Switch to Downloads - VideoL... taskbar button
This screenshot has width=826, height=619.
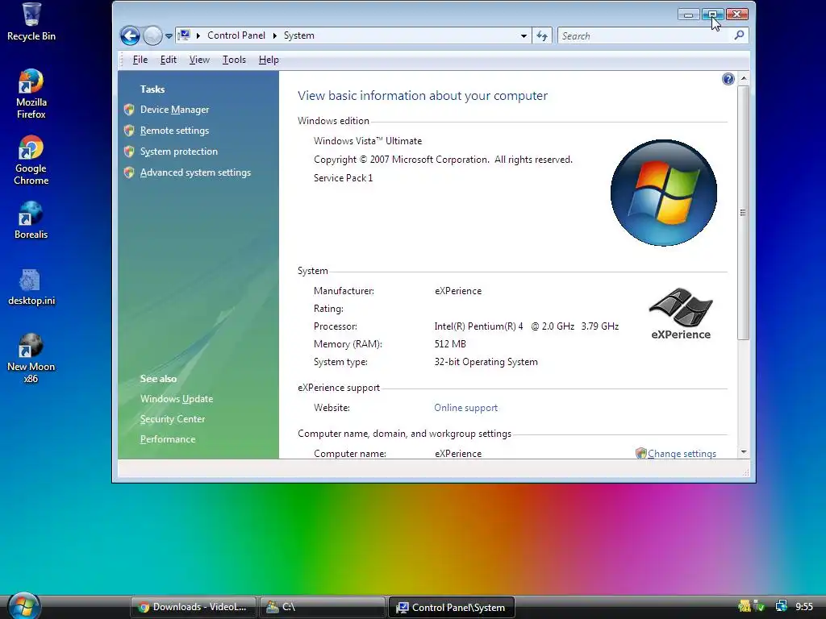click(x=193, y=607)
